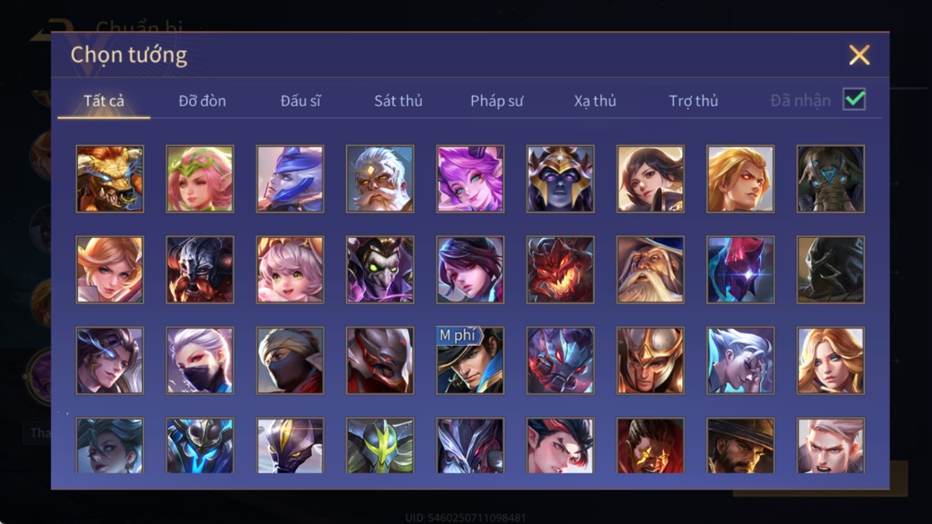Pick the red-bearded viking helmet hero
This screenshot has width=932, height=524.
tap(200, 270)
